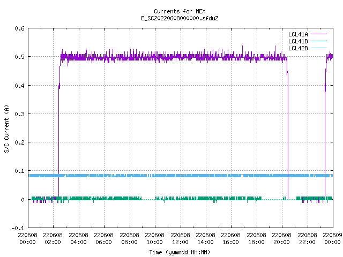Click the 0.6 y-axis tick label

pyautogui.click(x=19, y=28)
